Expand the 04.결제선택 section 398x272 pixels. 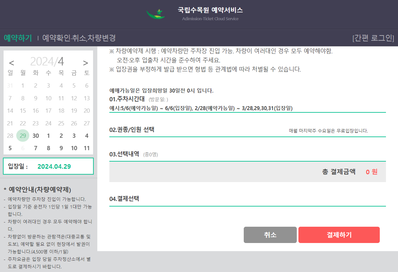click(124, 198)
